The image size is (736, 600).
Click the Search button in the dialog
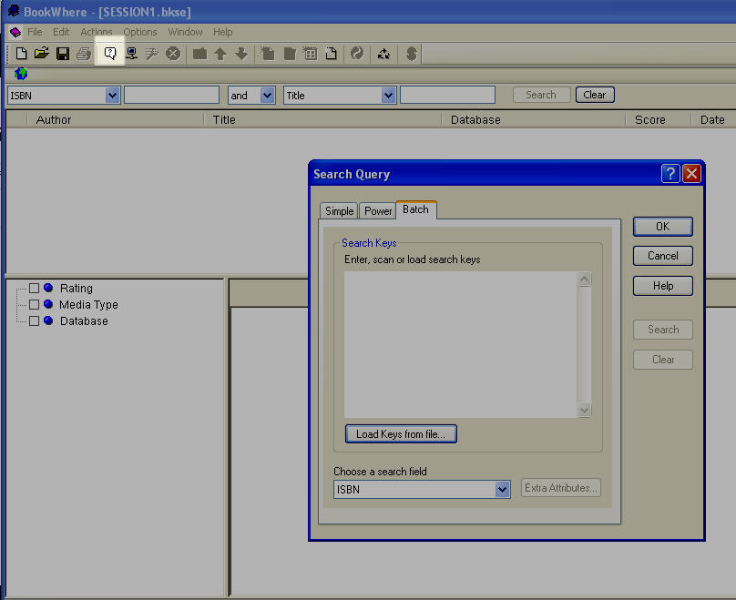(x=663, y=330)
